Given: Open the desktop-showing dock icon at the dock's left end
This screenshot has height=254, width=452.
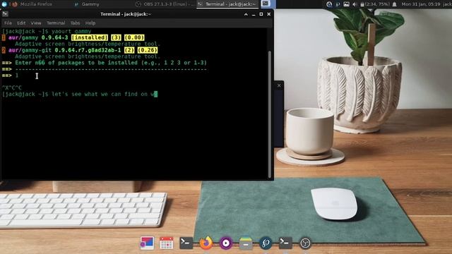Looking at the screenshot, I should tap(147, 243).
